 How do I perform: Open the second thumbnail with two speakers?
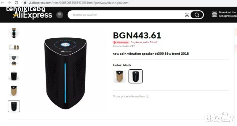(14, 47)
